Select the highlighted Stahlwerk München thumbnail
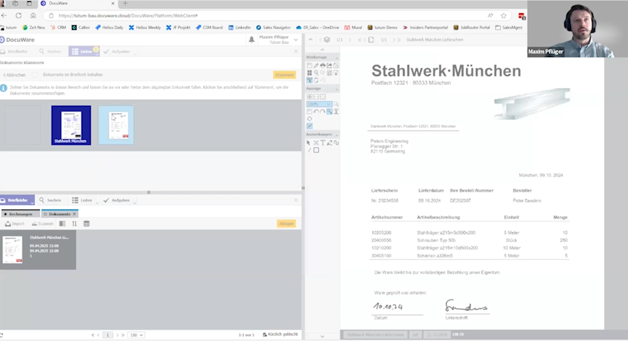The height and width of the screenshot is (341, 628). tap(71, 125)
